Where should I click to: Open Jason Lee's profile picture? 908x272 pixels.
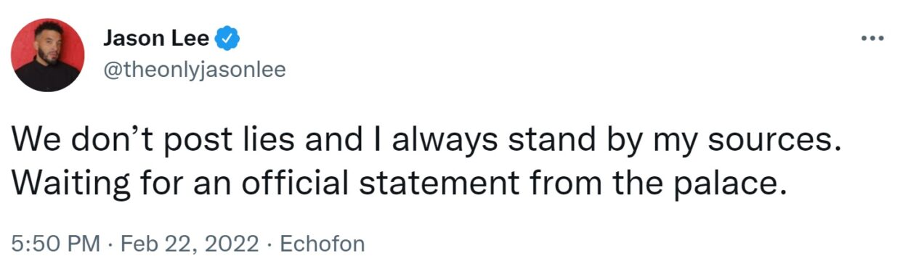49,54
